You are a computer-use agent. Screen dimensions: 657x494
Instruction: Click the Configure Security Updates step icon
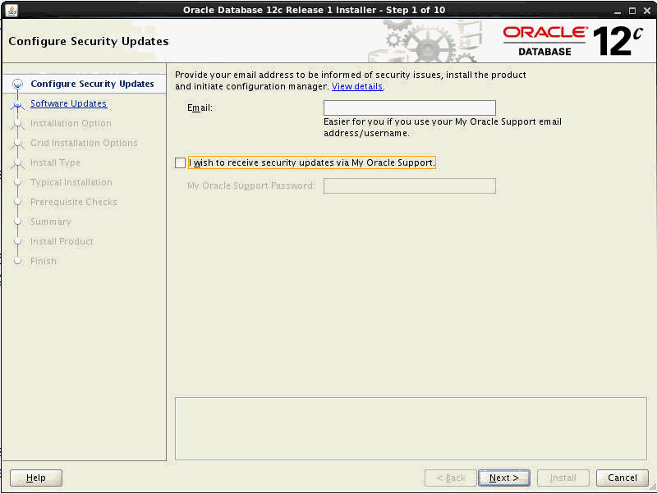pos(18,84)
